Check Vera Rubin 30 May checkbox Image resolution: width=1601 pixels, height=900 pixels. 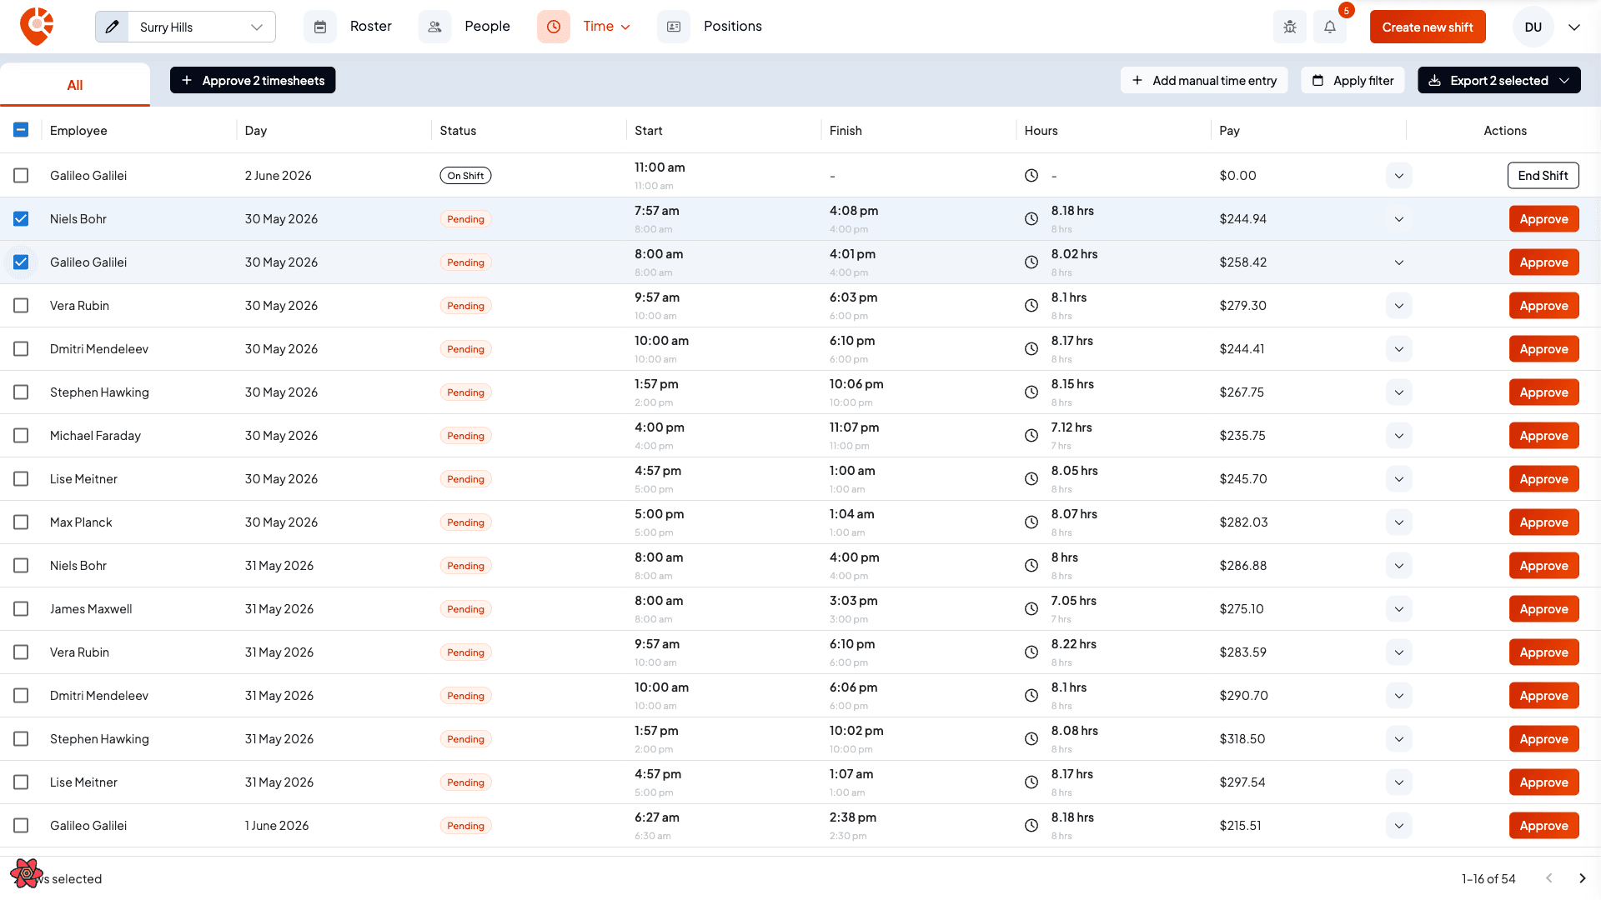[x=21, y=306]
